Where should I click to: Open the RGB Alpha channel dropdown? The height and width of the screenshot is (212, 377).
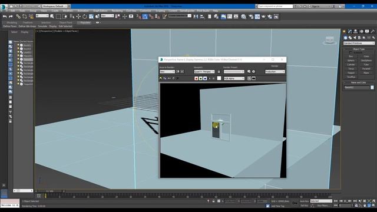[x=234, y=78]
